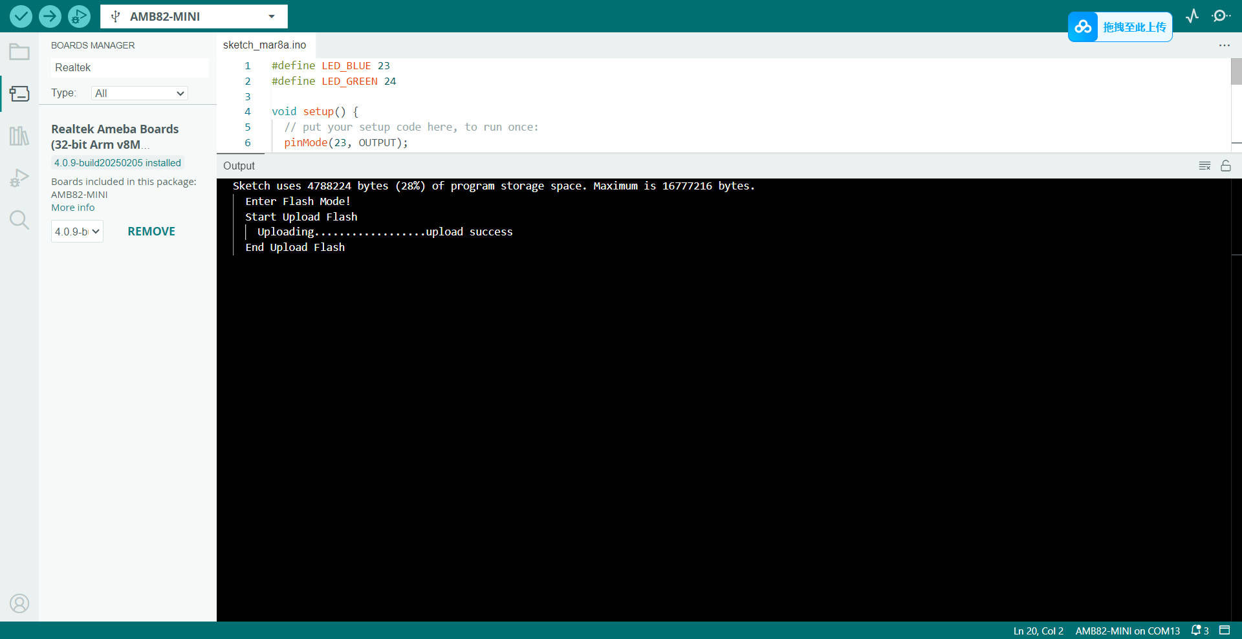Click the editor vertical scrollbar thumb
The width and height of the screenshot is (1242, 639).
(1236, 71)
